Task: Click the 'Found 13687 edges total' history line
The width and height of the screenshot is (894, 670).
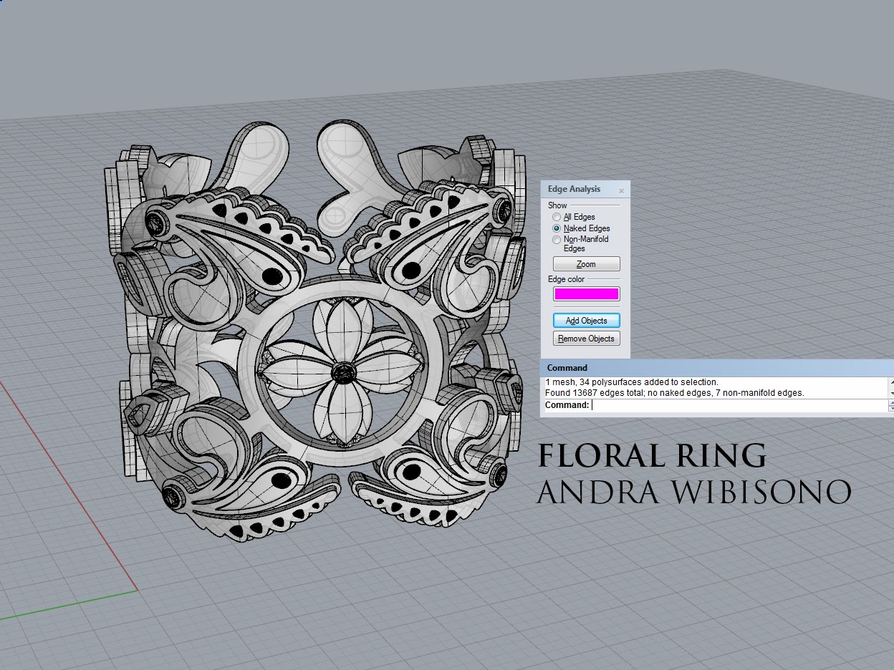Action: coord(674,393)
